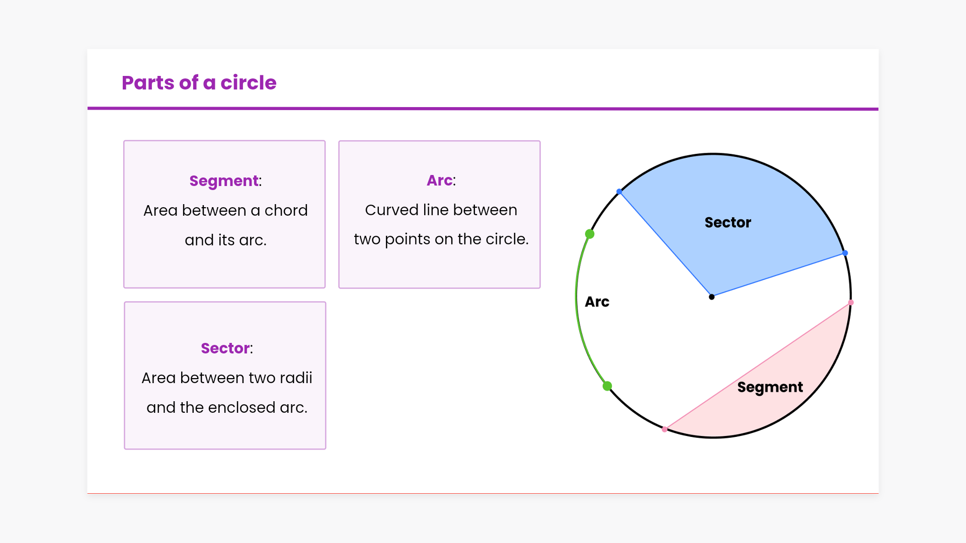Click the bold "Arc" label inside the circle
966x543 pixels.
pyautogui.click(x=597, y=302)
